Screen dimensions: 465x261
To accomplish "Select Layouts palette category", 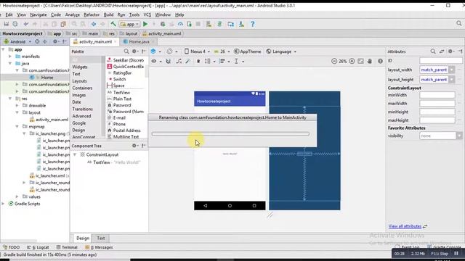I will click(x=79, y=80).
